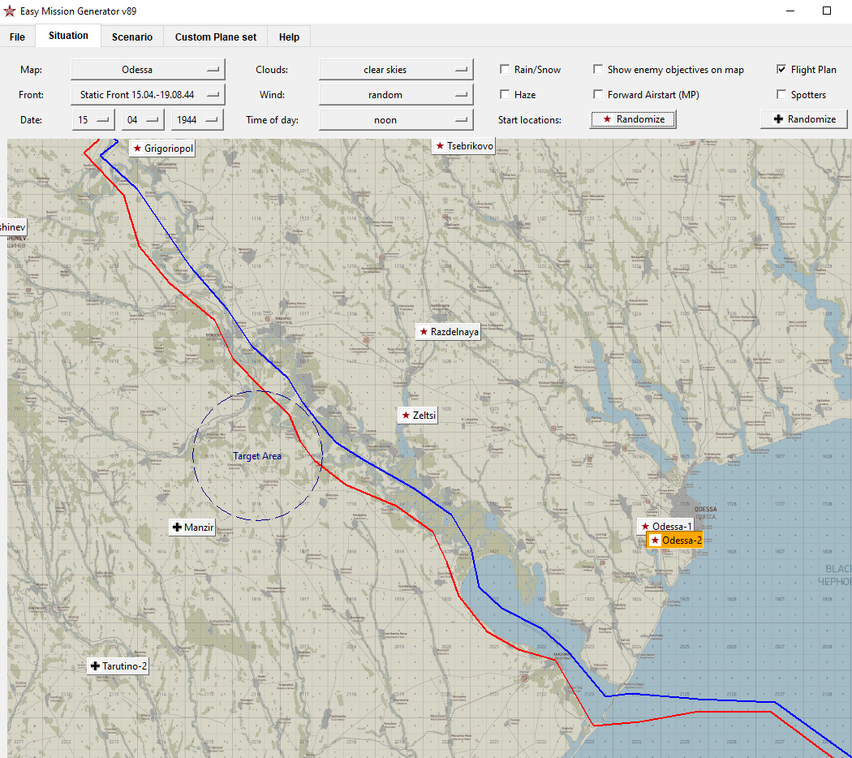Click the ODESSA city name on the map
The image size is (852, 758).
tap(706, 509)
